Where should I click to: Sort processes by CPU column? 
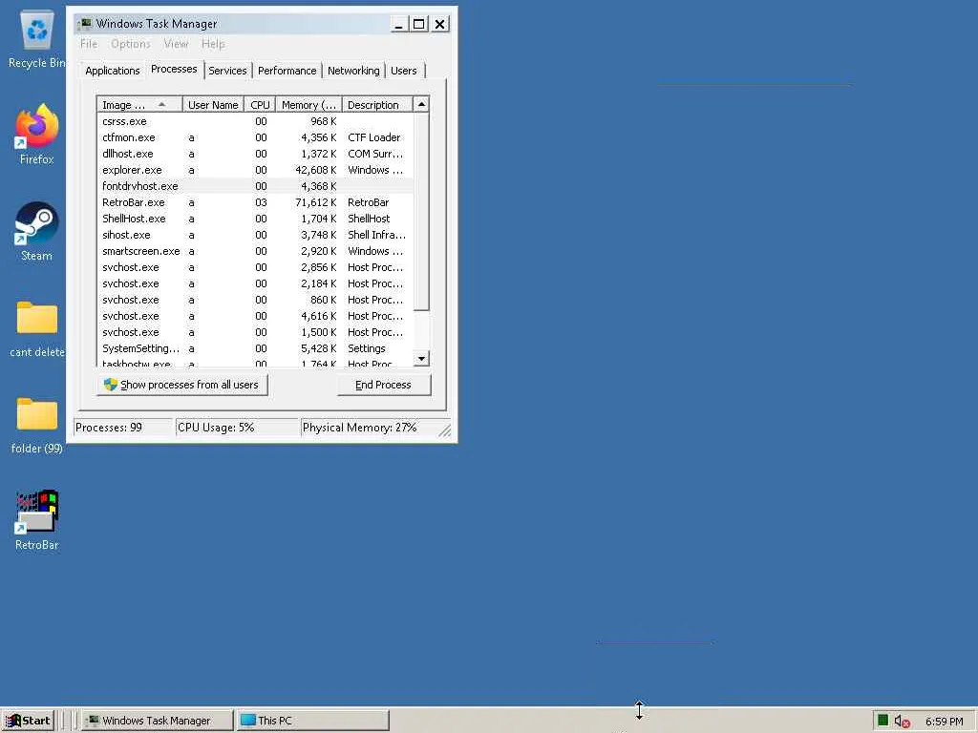click(x=260, y=105)
